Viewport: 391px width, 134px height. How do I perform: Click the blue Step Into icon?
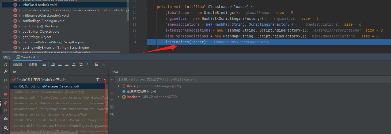(60, 64)
